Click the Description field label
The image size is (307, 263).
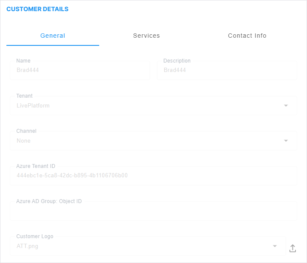177,61
